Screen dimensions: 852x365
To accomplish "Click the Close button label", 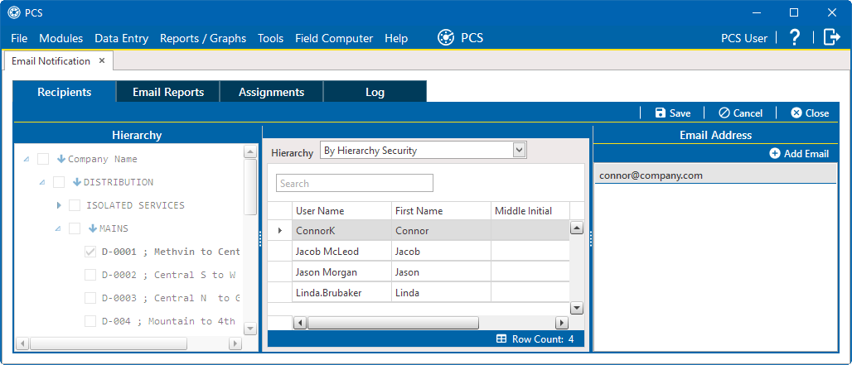I will (817, 113).
